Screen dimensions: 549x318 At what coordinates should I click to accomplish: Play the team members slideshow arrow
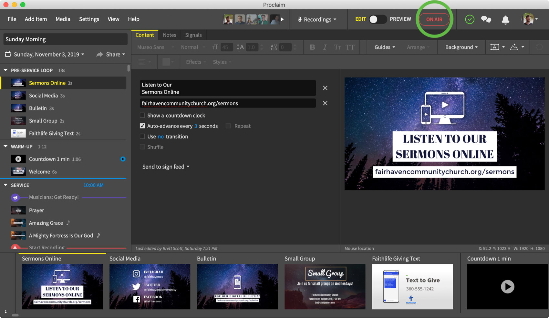click(282, 19)
